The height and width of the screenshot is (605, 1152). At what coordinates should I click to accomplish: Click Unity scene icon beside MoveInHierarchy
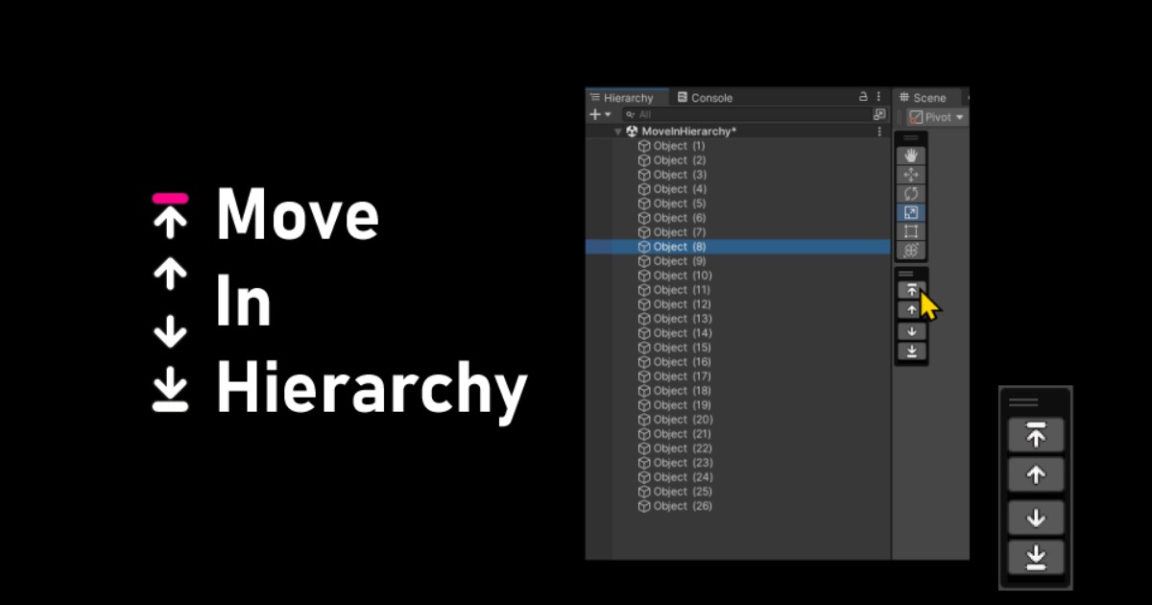tap(632, 132)
